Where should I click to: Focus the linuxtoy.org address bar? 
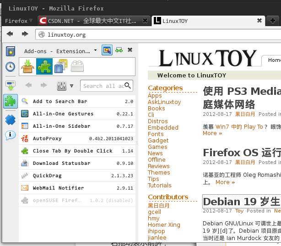point(158,34)
